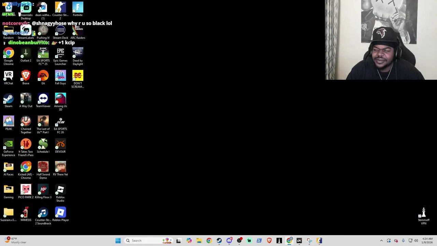Open Streamlabs from the taskbar
437x246 pixels.
[249, 241]
